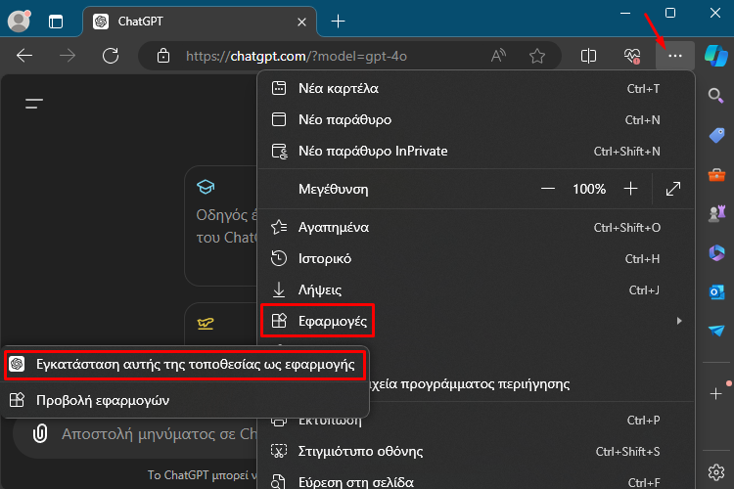The width and height of the screenshot is (734, 489).
Task: Choose Εγκατάσταση αυτής της τοποθεσίας ως εφαρμογής
Action: 185,365
